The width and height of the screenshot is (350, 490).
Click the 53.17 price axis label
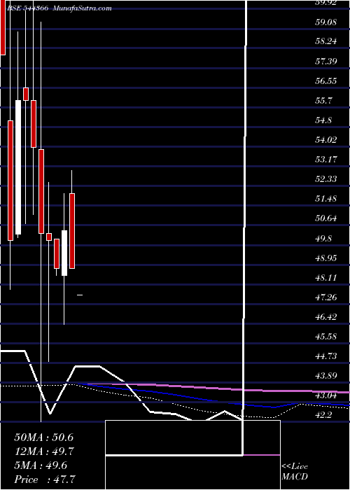click(x=326, y=159)
